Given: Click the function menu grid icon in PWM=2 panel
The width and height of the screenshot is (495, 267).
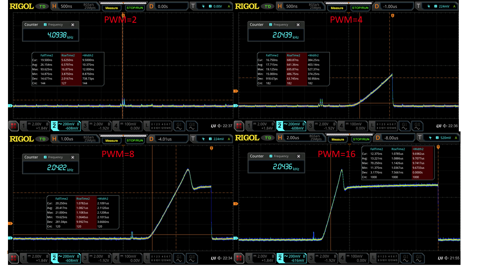Looking at the screenshot, I should tap(13, 125).
